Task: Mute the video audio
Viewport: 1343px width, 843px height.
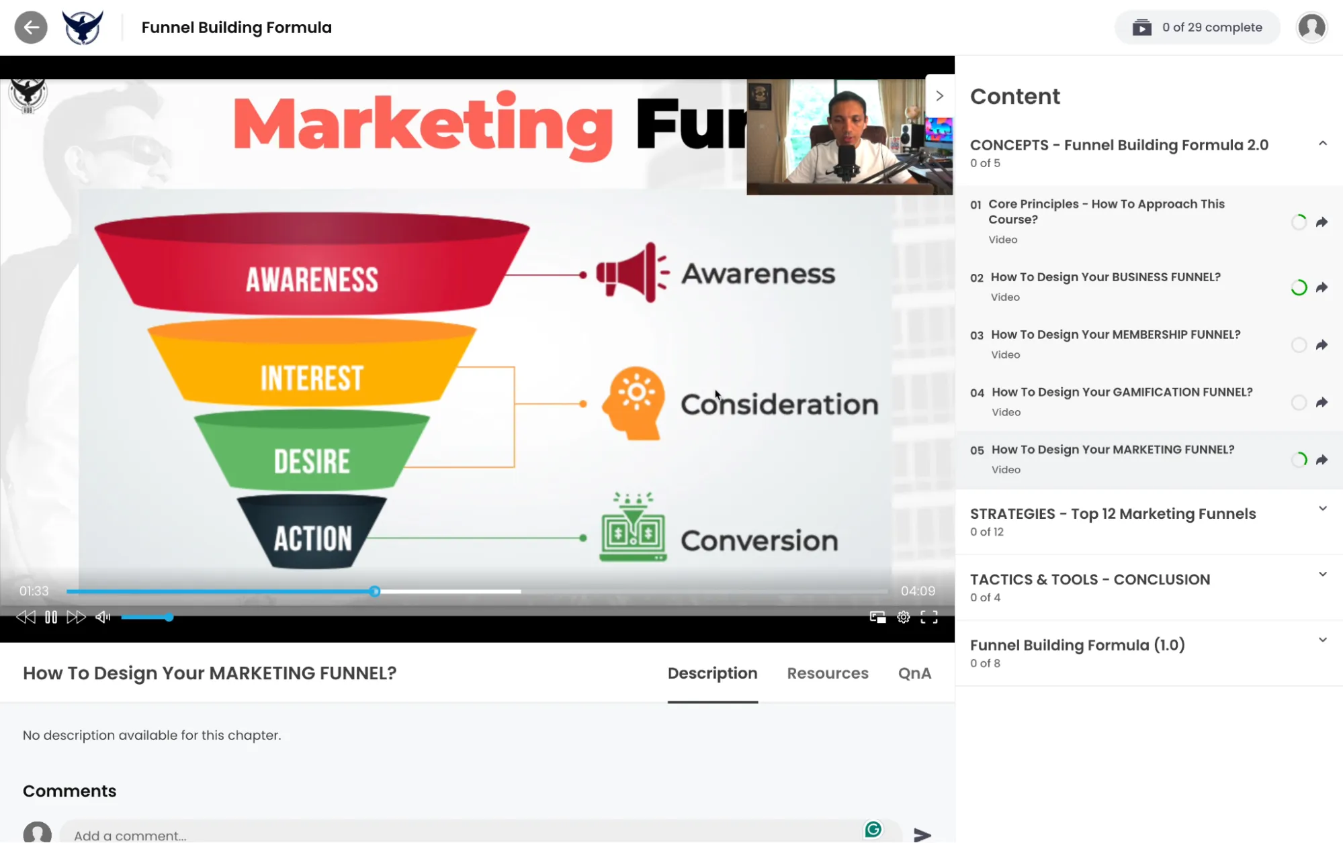Action: [102, 617]
